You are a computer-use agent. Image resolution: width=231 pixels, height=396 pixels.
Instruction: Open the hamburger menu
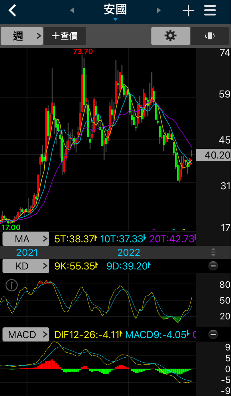(210, 11)
